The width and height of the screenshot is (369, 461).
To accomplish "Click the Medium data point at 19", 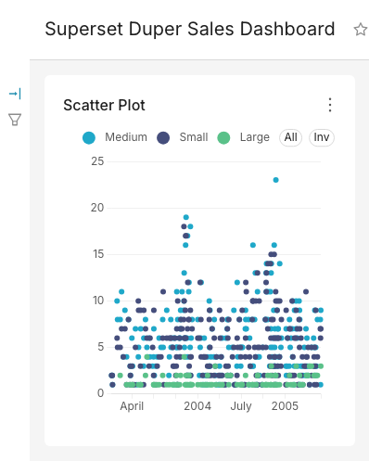I will [x=186, y=217].
